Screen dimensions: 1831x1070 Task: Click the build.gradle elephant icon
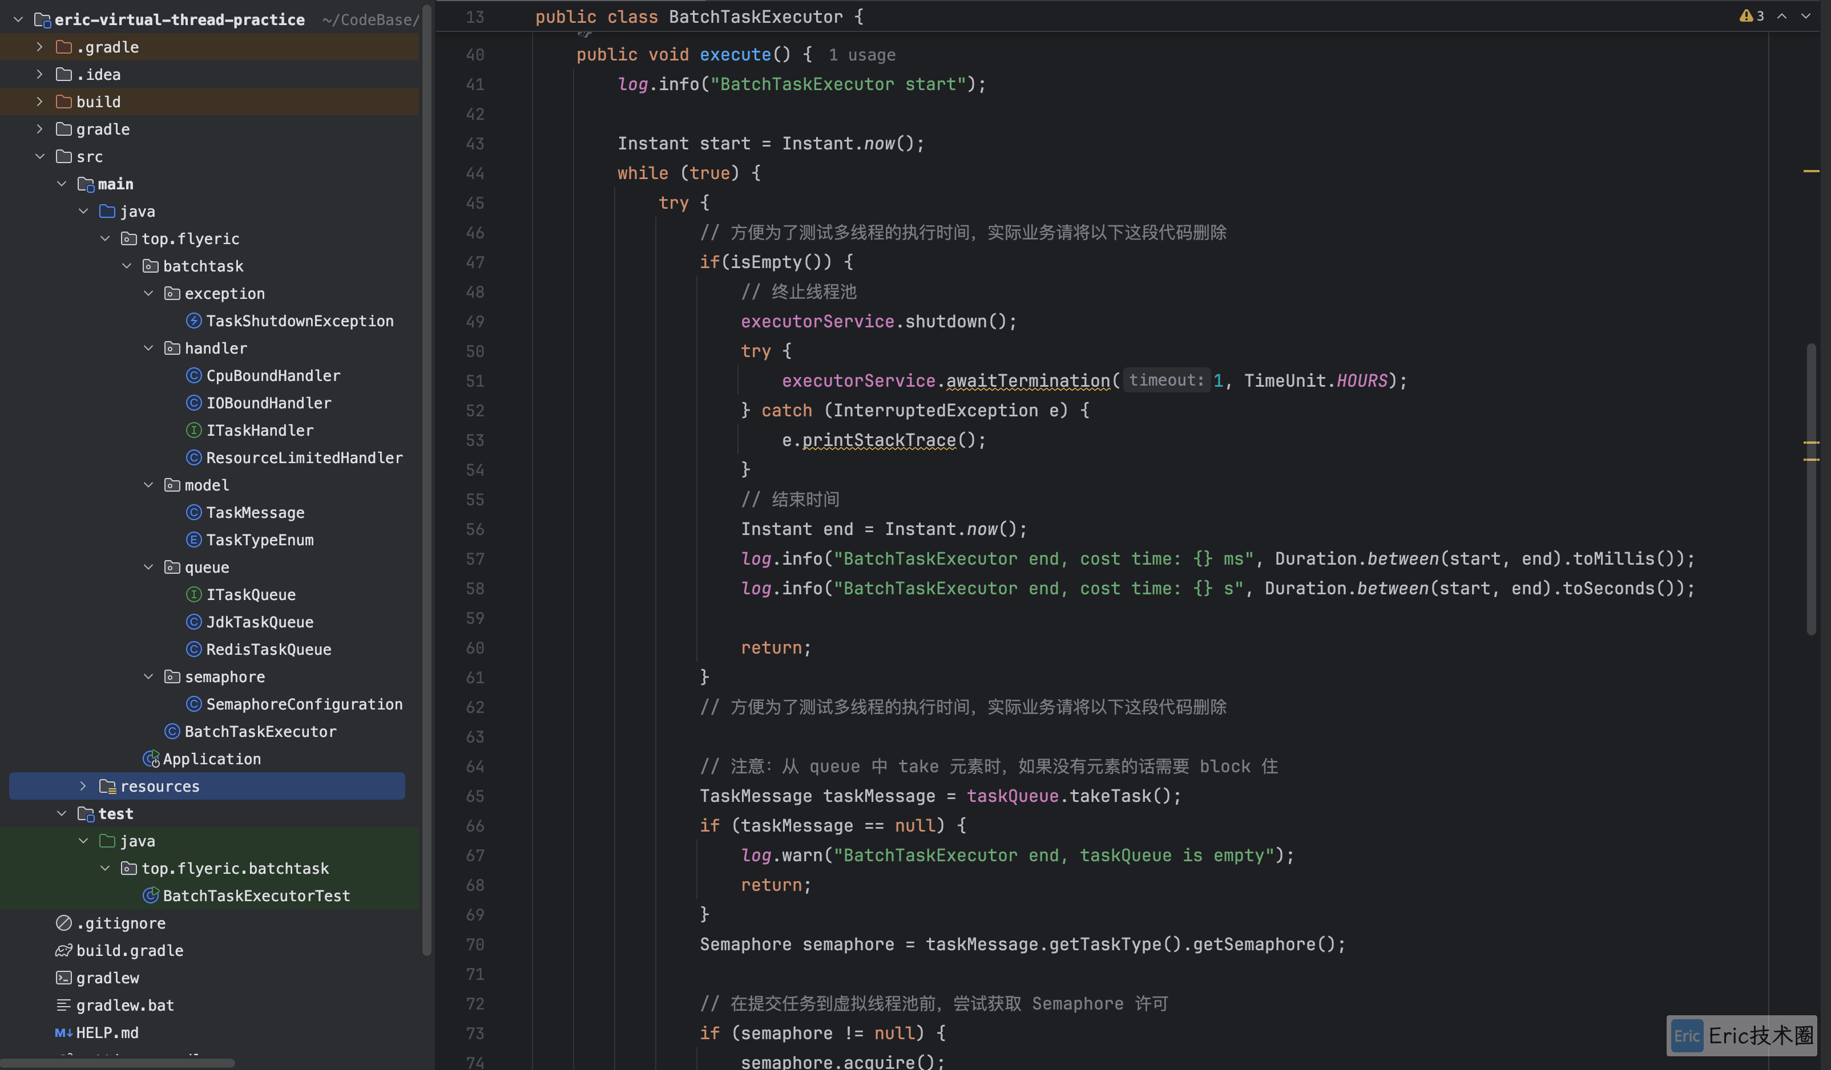[64, 951]
